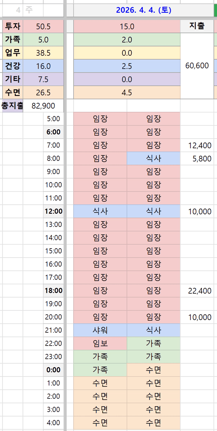This screenshot has height=431, width=217.
Task: Click the 기타 category label cell
Action: point(13,79)
